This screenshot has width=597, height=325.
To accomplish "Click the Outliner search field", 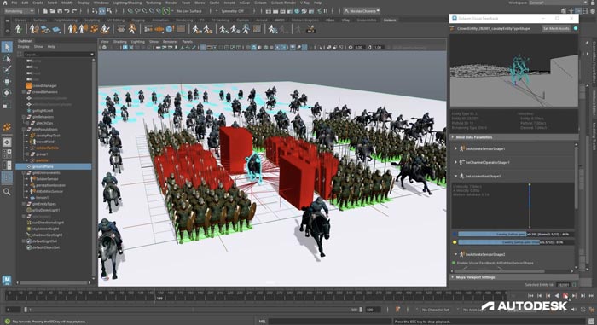I will [x=58, y=54].
